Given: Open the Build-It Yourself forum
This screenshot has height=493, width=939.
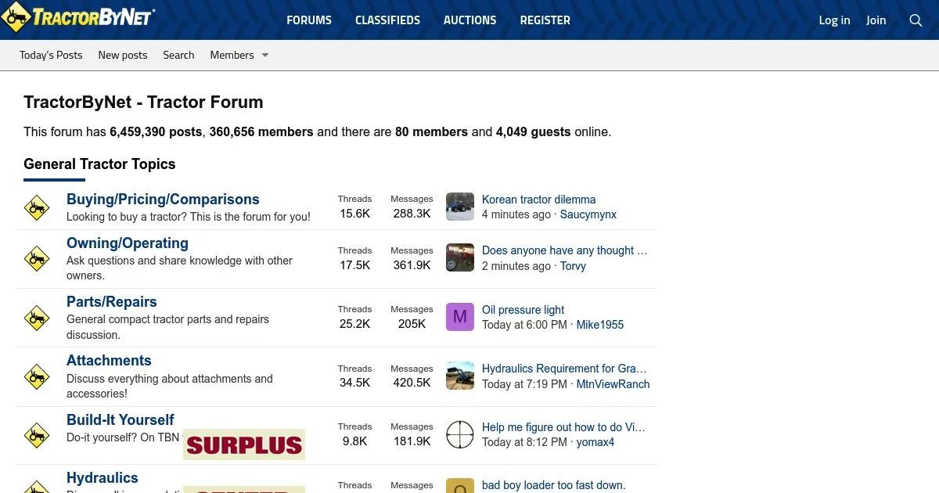Looking at the screenshot, I should tap(121, 420).
